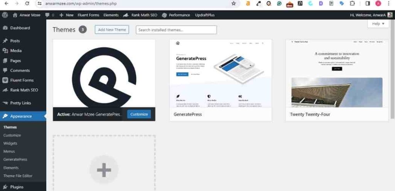The image size is (395, 191).
Task: Open Elements submenu item
Action: (11, 168)
